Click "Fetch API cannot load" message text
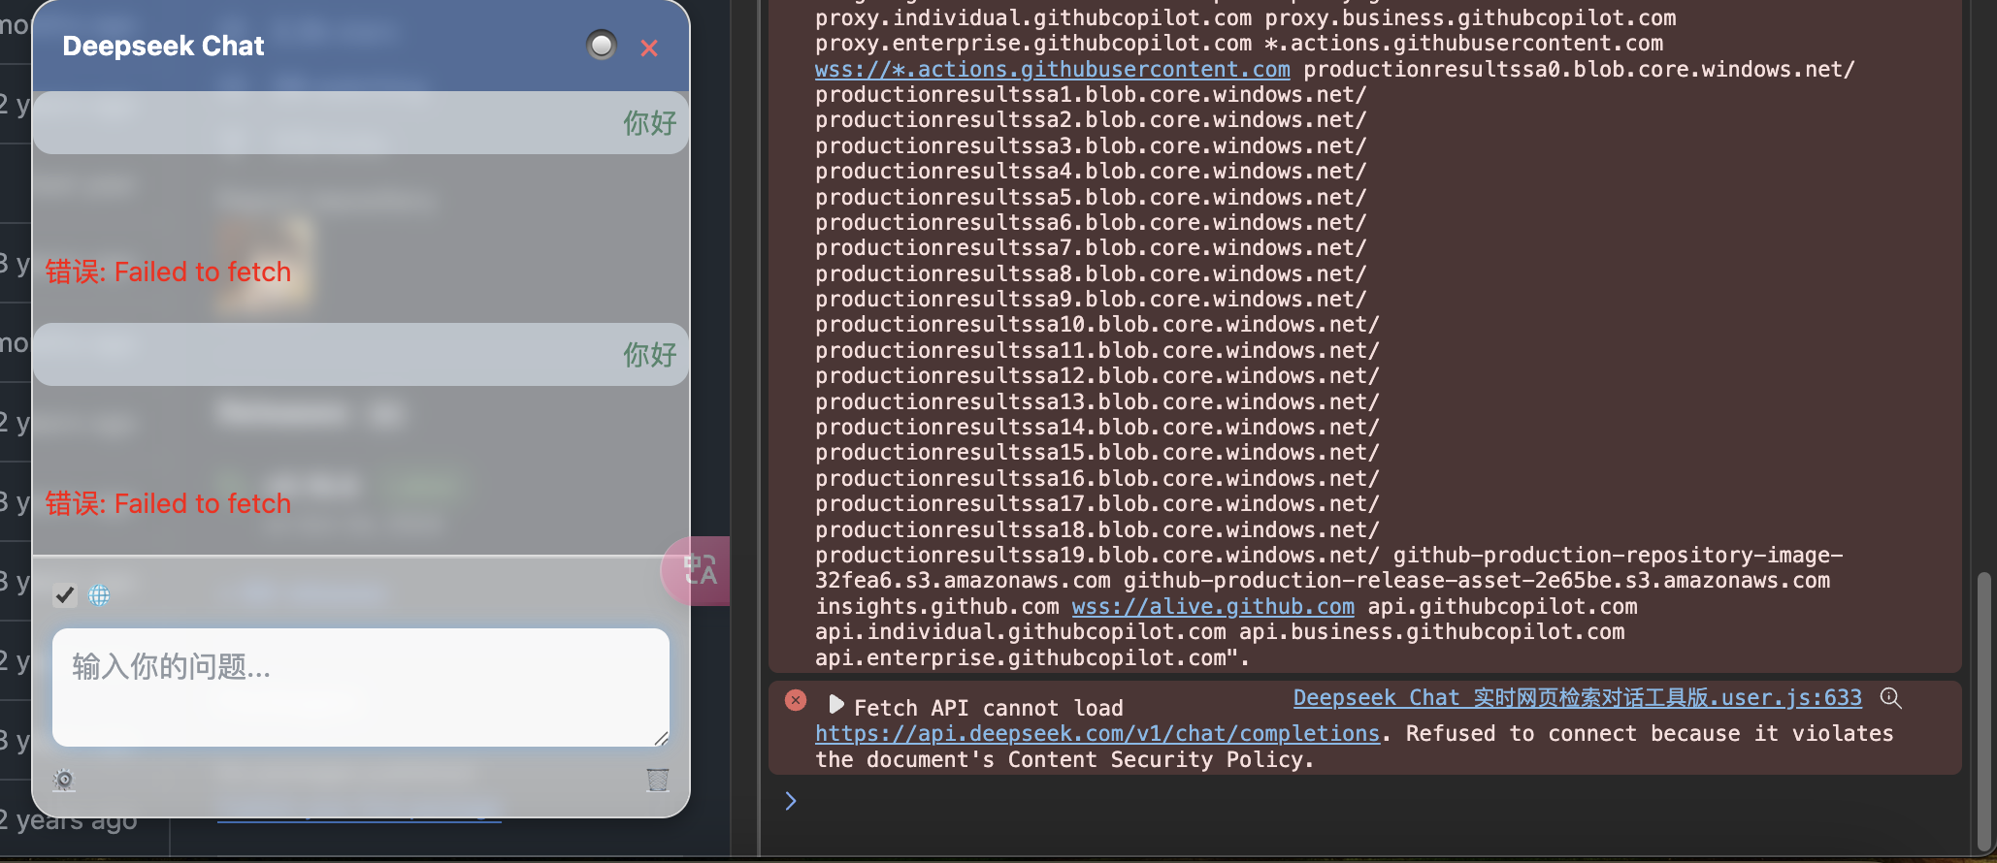The width and height of the screenshot is (1997, 863). [x=988, y=708]
